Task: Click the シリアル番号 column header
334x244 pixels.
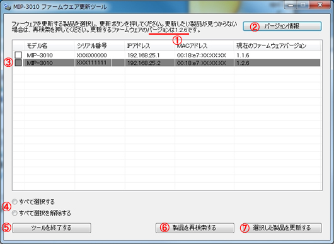Action: pyautogui.click(x=100, y=45)
